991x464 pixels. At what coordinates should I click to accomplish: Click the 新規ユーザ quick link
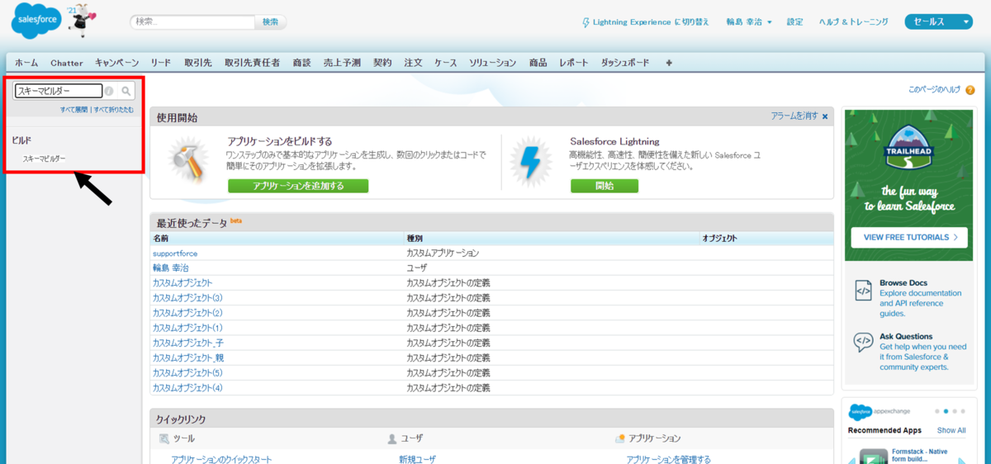click(417, 459)
